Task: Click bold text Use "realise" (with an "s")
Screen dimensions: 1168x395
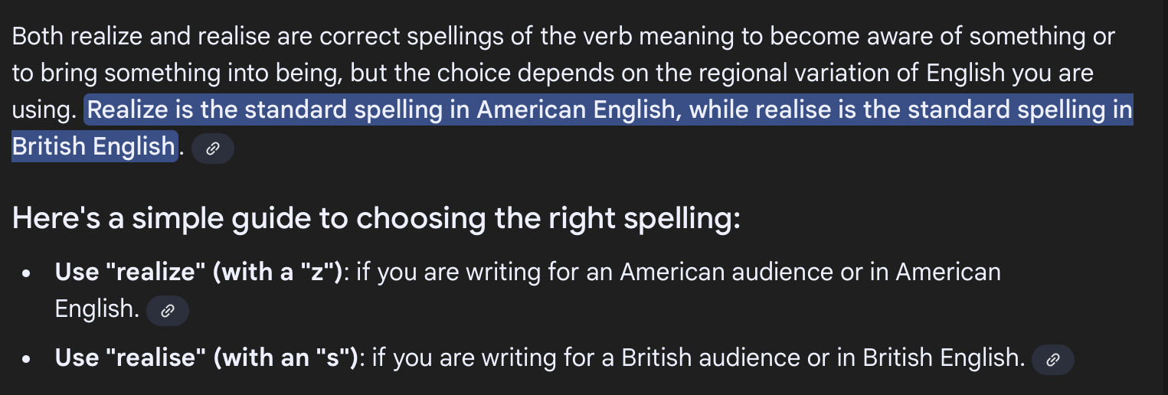Action: tap(206, 357)
